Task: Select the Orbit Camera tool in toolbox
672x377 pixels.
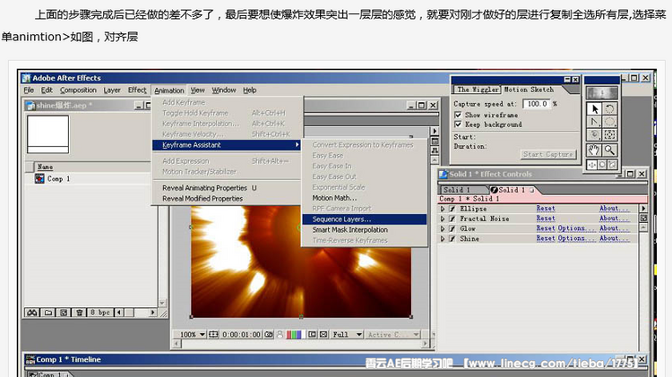Action: (594, 135)
